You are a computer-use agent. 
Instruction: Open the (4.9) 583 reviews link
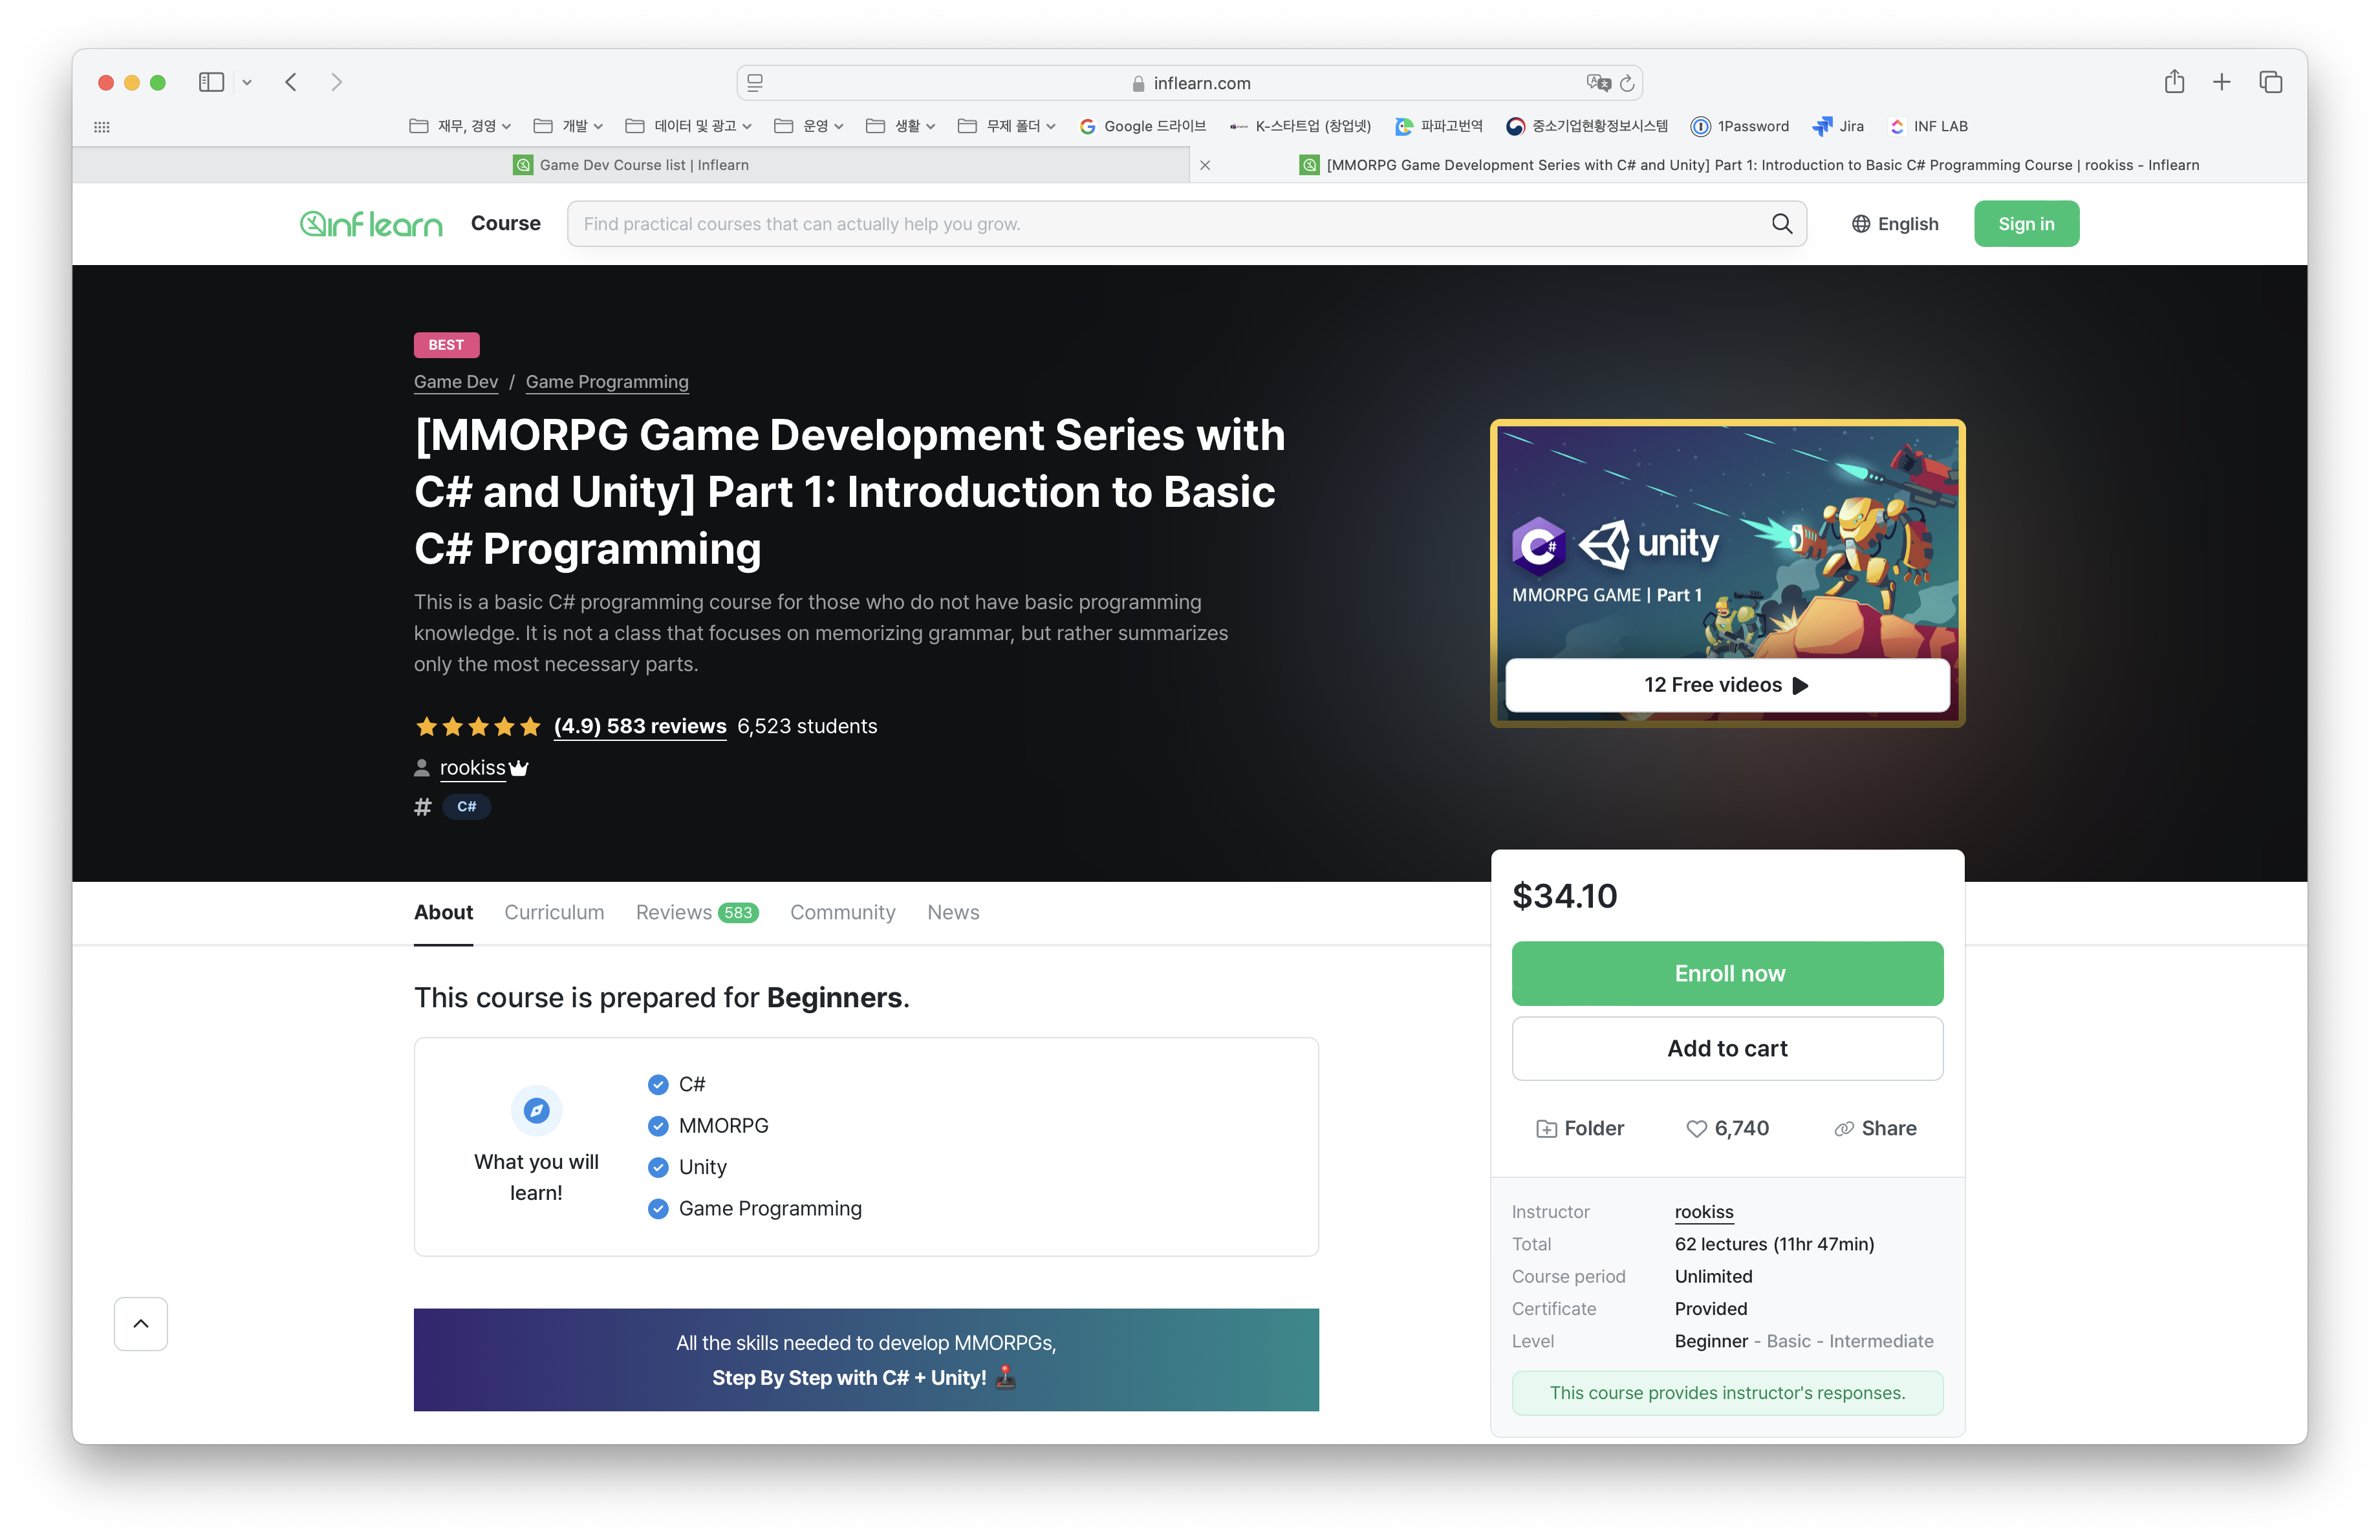(x=640, y=727)
